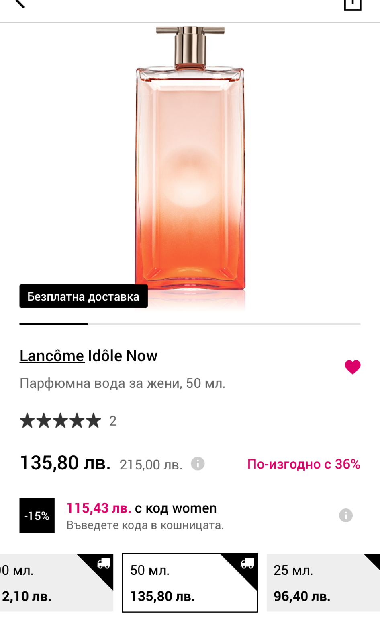Tap the share icon at top right
This screenshot has width=380, height=632.
(x=352, y=4)
